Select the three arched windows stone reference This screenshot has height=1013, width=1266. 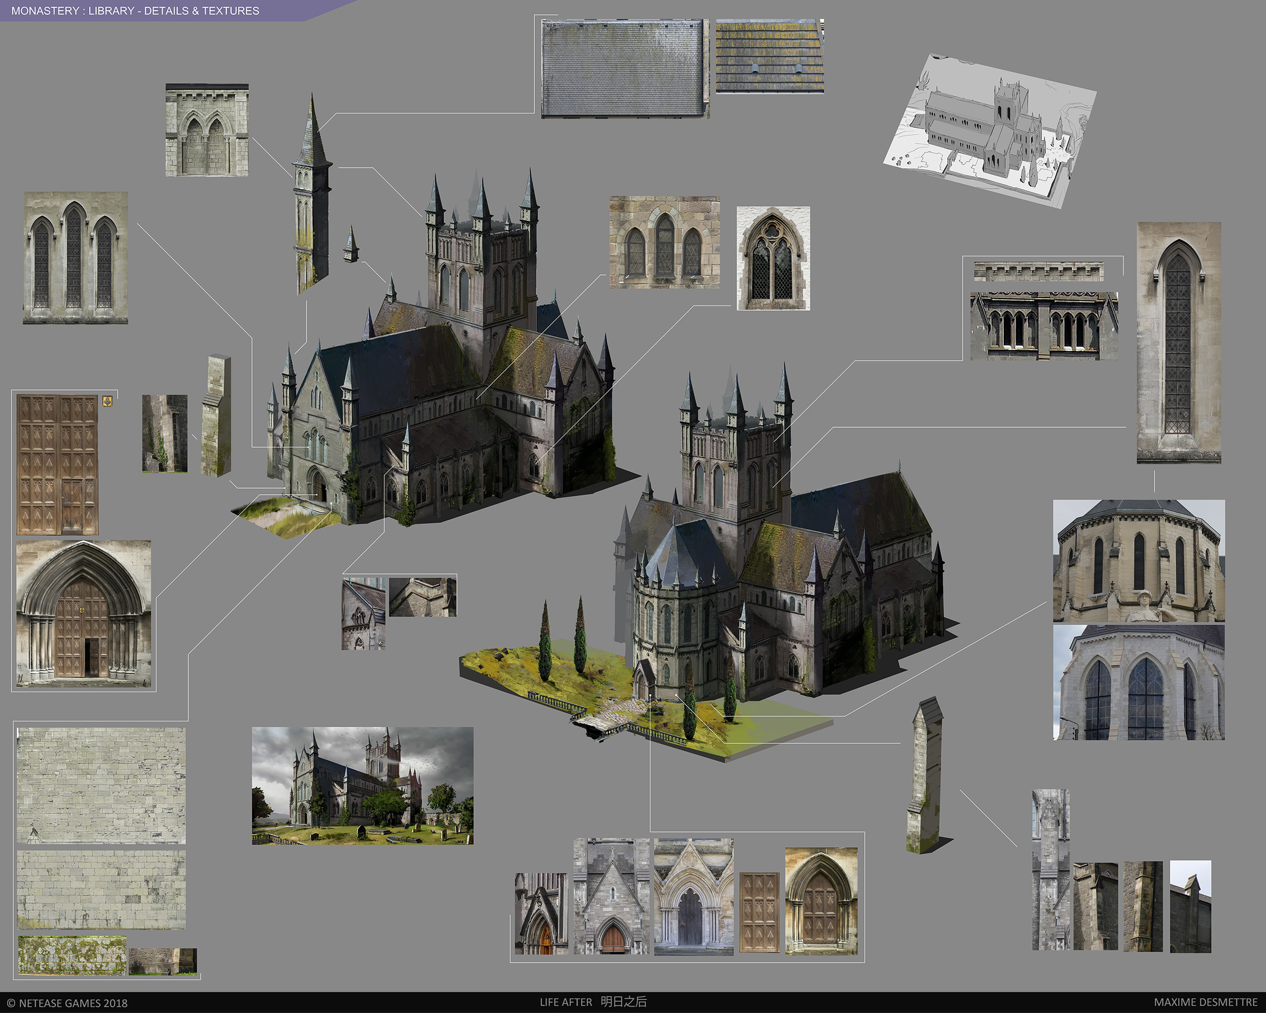(664, 242)
